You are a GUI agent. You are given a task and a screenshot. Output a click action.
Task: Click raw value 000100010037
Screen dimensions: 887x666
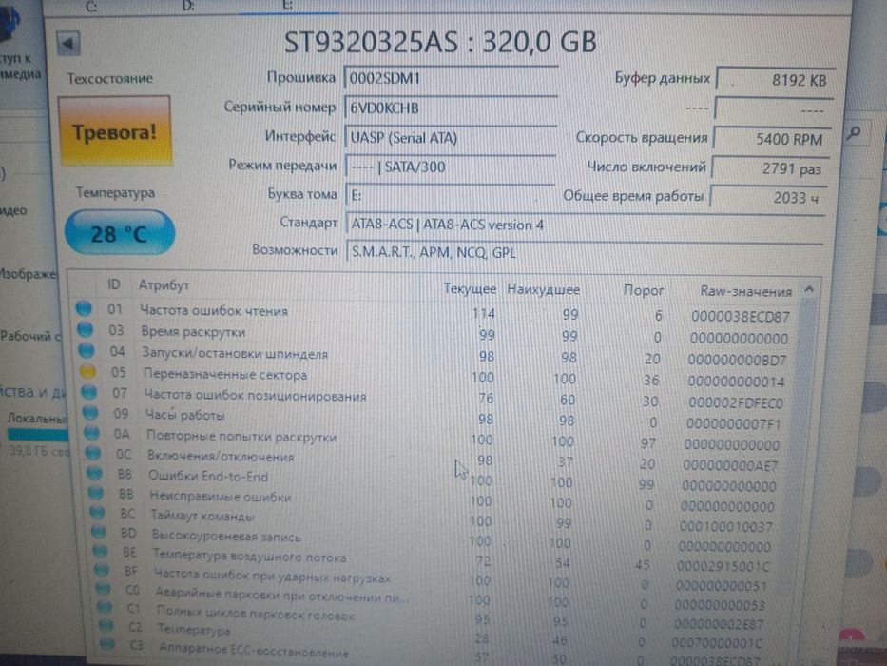725,527
